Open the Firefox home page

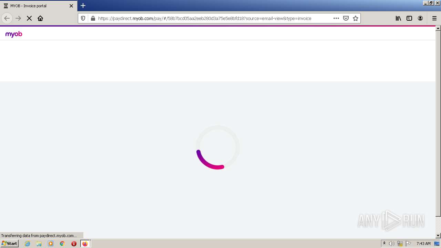[x=40, y=18]
